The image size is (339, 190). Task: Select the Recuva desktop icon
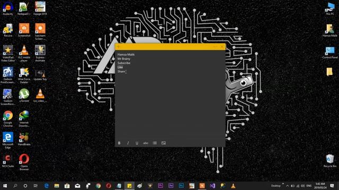8,30
